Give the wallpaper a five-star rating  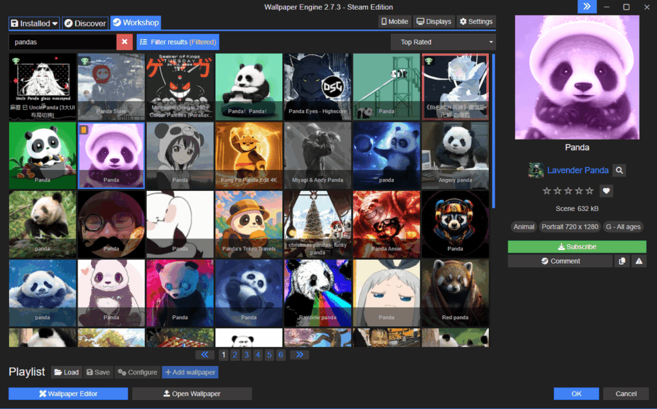pyautogui.click(x=590, y=191)
